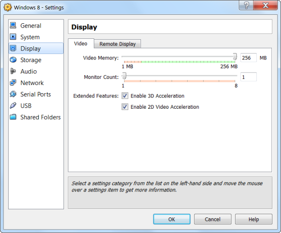Image resolution: width=281 pixels, height=233 pixels.
Task: Click the Monitor Count label
Action: pyautogui.click(x=101, y=77)
